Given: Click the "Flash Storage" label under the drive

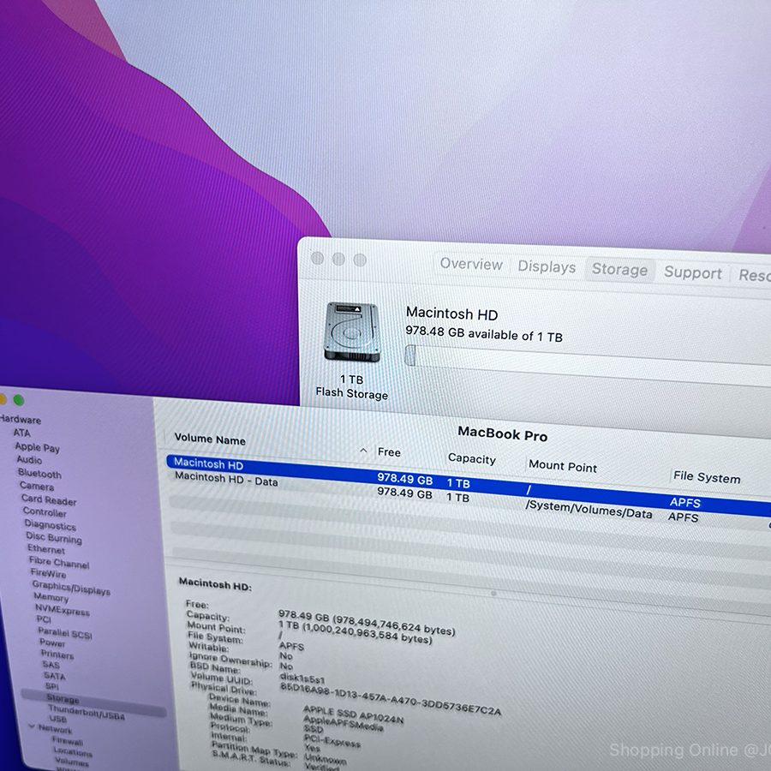Looking at the screenshot, I should coord(351,393).
